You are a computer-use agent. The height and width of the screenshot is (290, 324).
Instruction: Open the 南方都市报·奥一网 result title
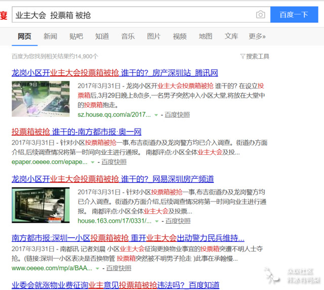point(76,132)
